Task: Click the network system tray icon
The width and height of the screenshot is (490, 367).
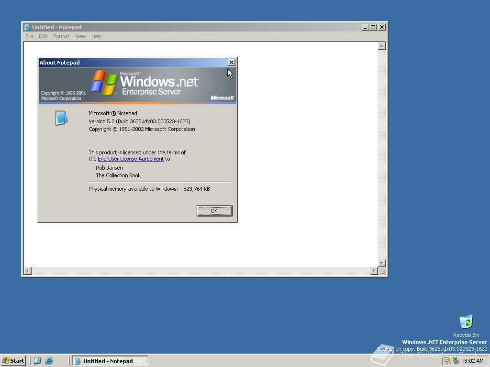Action: [x=456, y=361]
